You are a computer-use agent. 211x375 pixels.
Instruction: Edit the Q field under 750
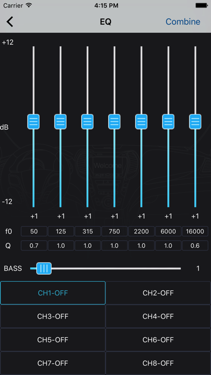[115, 246]
